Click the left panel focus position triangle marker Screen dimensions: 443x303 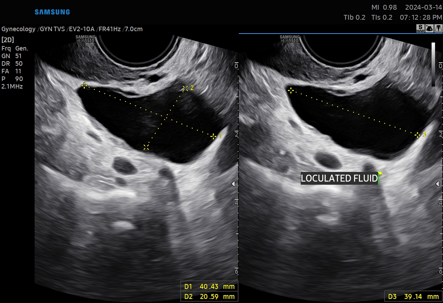[233, 184]
